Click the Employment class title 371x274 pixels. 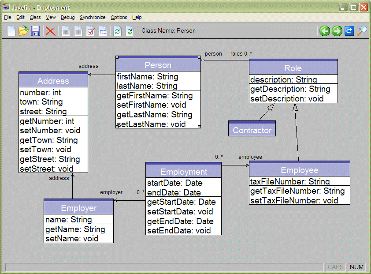(x=183, y=172)
